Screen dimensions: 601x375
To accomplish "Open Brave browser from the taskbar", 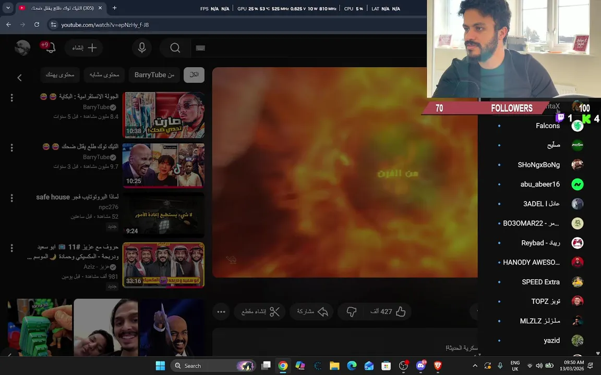I will tap(438, 366).
